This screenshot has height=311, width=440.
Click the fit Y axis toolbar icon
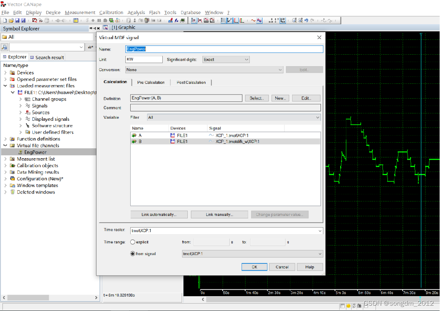click(276, 20)
